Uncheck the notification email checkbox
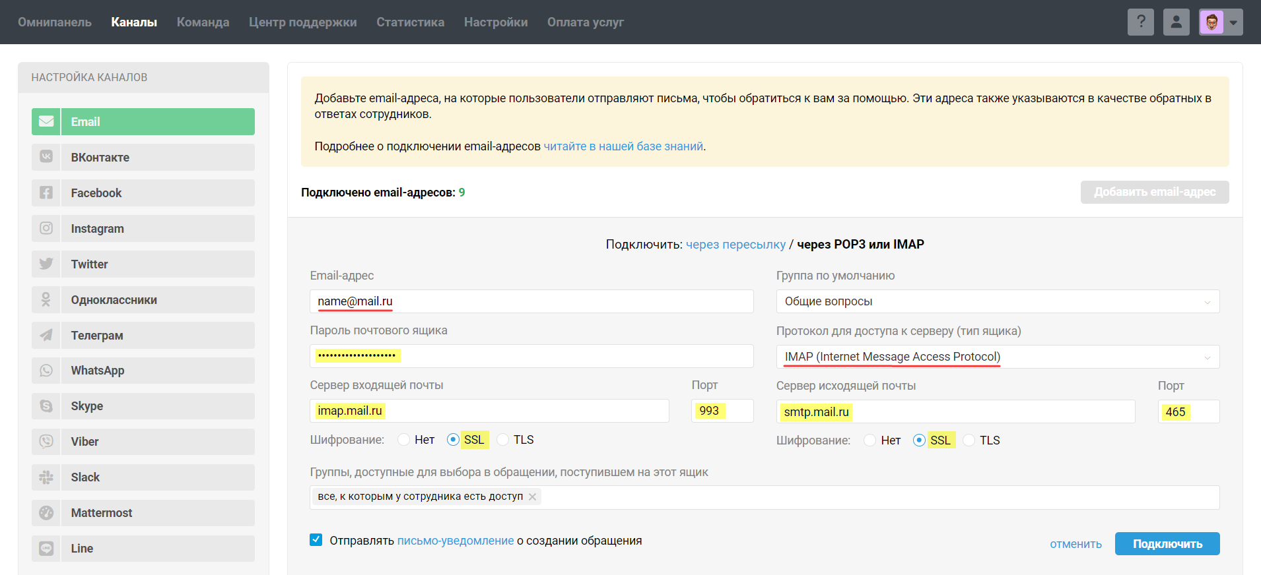The height and width of the screenshot is (575, 1261). (316, 540)
